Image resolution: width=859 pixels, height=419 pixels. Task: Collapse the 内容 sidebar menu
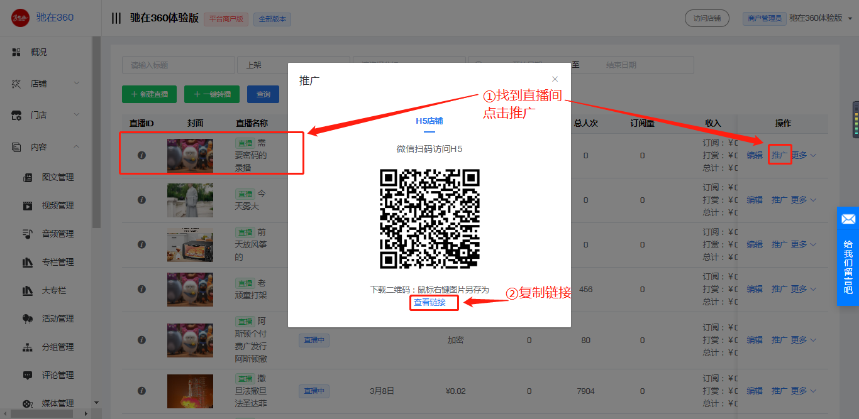pyautogui.click(x=77, y=147)
